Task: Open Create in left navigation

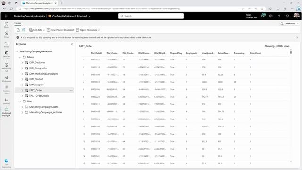Action: pyautogui.click(x=7, y=34)
